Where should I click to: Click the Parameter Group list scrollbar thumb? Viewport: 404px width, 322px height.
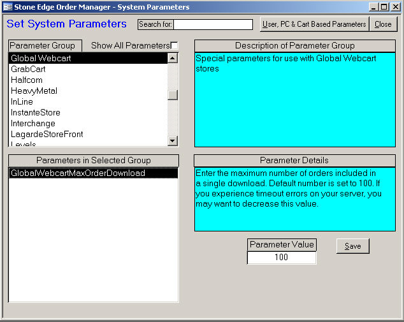173,95
